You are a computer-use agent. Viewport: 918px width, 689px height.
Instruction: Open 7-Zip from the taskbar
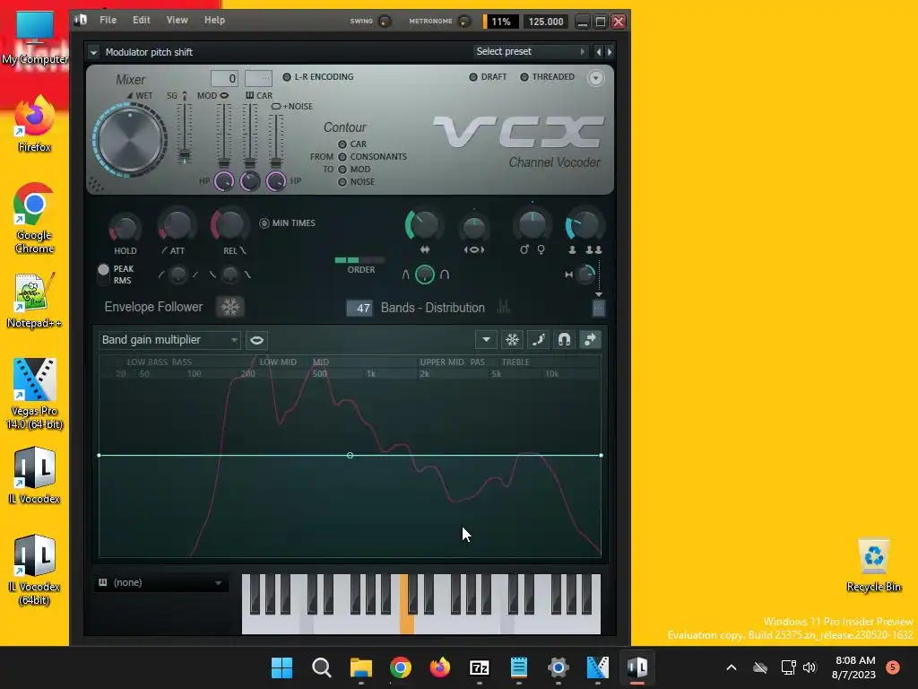coord(480,667)
